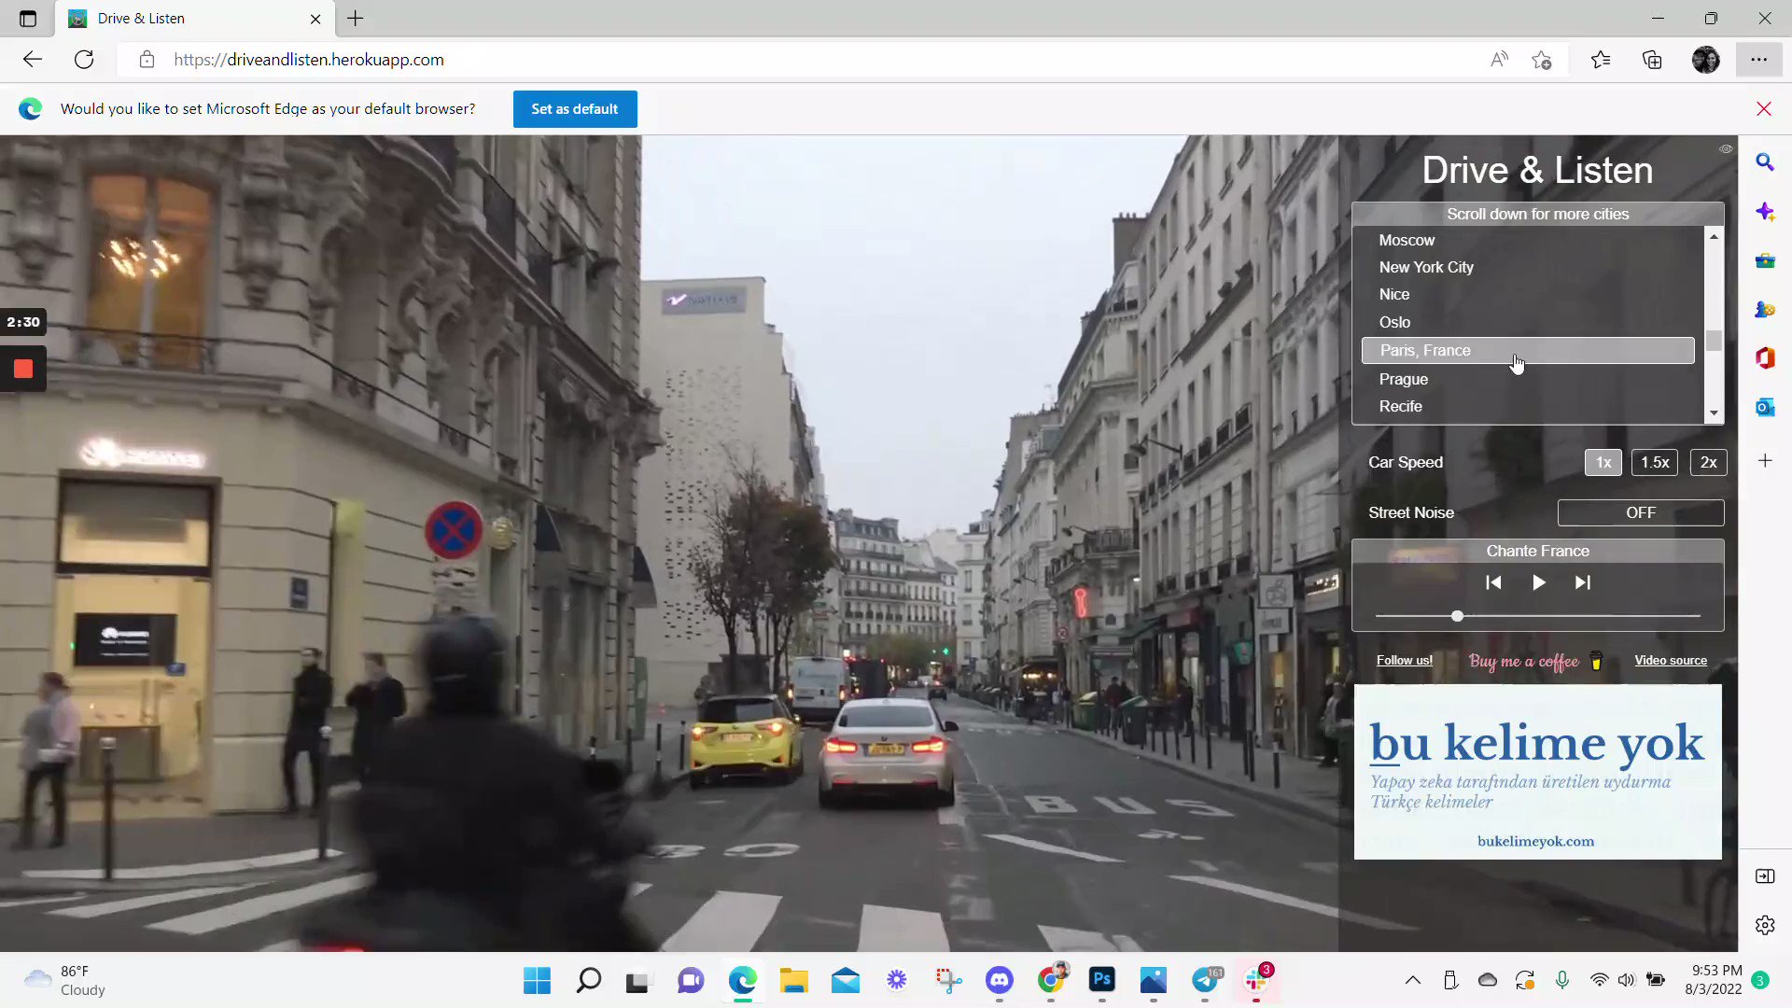The image size is (1792, 1008).
Task: Open Discord from the taskbar
Action: 999,981
